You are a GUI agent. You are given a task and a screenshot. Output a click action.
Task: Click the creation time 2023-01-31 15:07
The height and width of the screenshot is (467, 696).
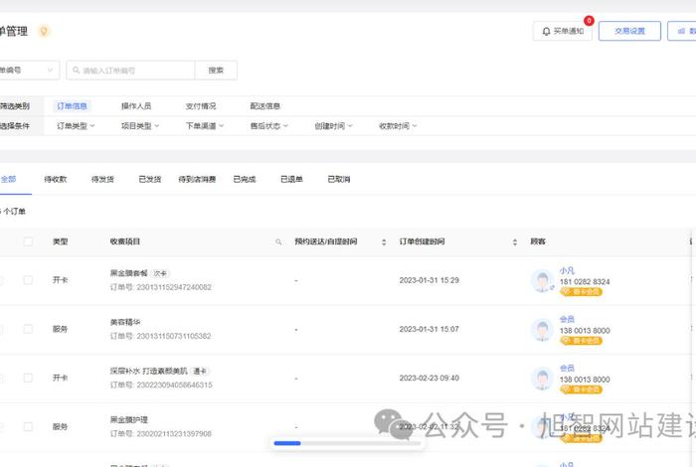429,329
